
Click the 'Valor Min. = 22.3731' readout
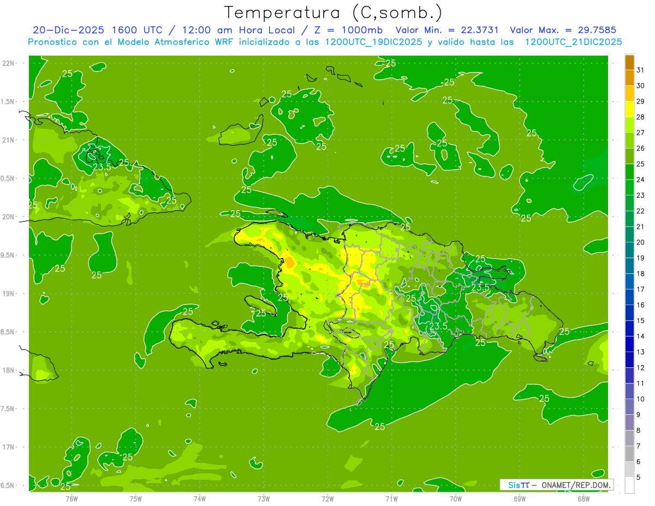point(447,30)
